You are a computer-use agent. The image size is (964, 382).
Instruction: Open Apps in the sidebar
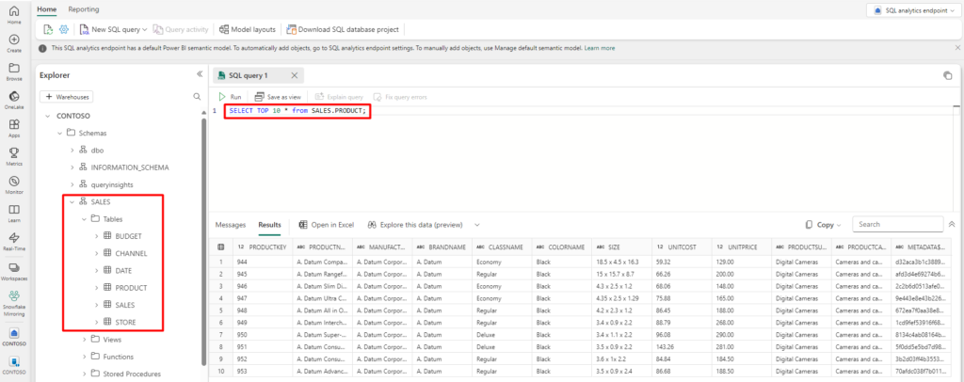[13, 128]
